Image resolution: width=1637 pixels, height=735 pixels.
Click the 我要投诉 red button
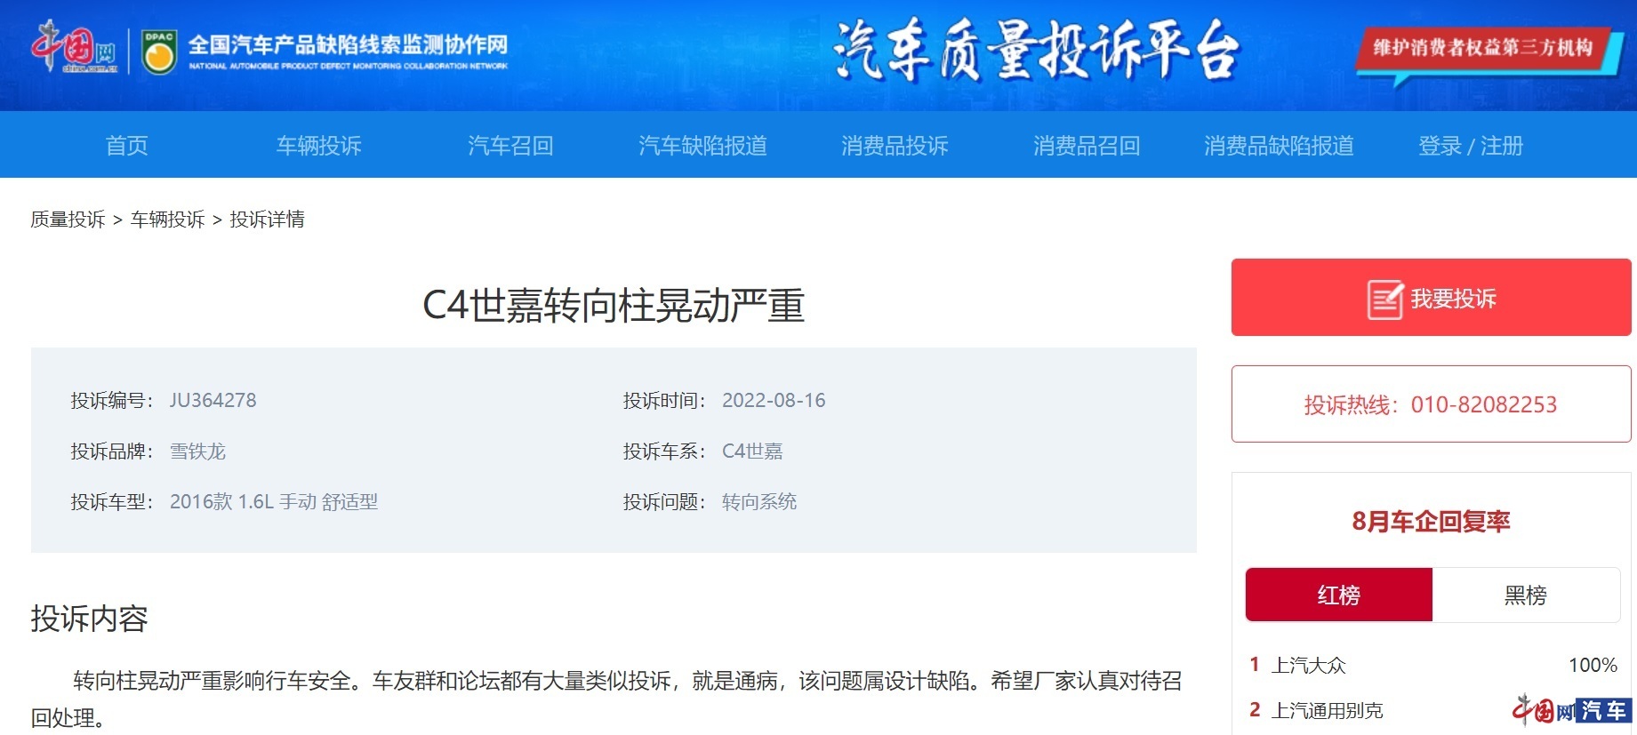[x=1431, y=298]
